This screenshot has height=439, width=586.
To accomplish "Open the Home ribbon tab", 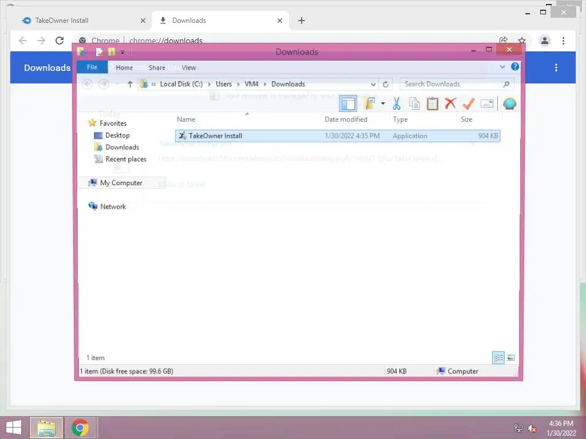I will click(x=124, y=67).
